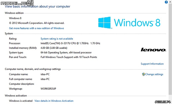
Task: Open Support Information link
Action: [x=152, y=64]
